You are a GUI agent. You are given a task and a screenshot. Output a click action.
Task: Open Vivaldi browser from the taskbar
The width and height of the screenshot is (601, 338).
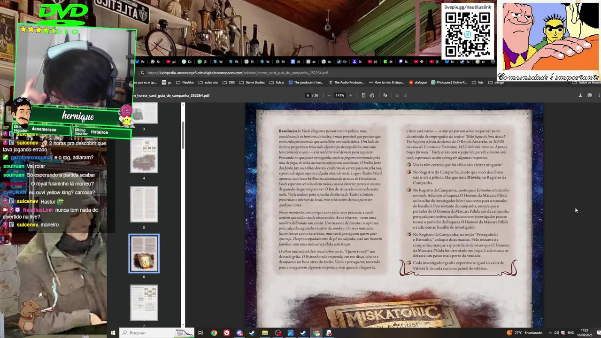tap(227, 333)
